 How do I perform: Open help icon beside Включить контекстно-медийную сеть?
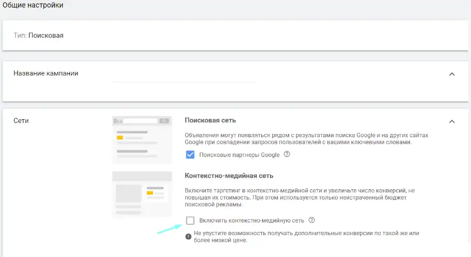click(312, 220)
